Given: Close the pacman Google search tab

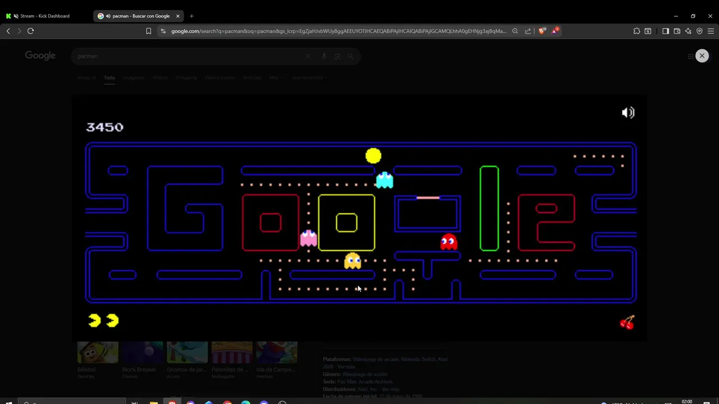Looking at the screenshot, I should tap(178, 16).
